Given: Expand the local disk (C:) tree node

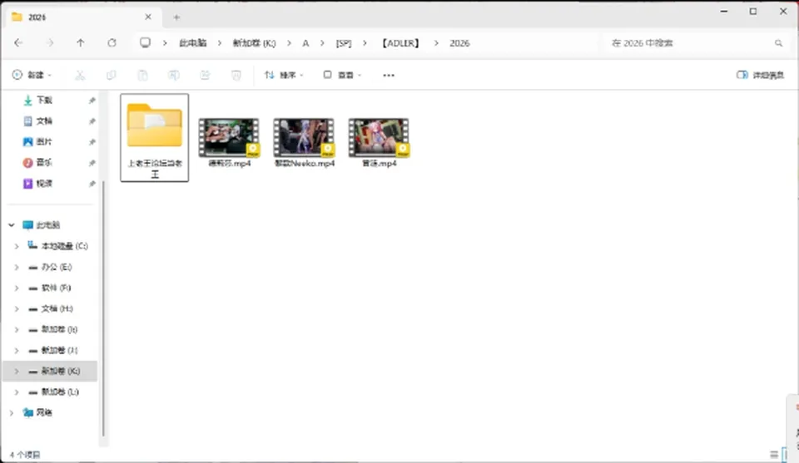Looking at the screenshot, I should coord(17,246).
